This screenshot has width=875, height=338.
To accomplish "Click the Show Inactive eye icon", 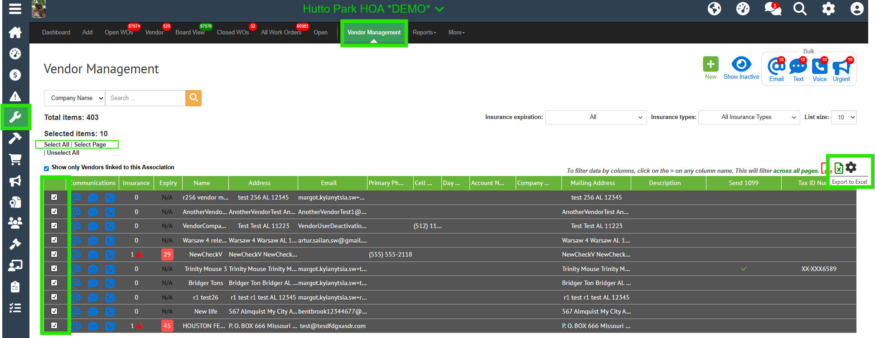I will tap(741, 64).
